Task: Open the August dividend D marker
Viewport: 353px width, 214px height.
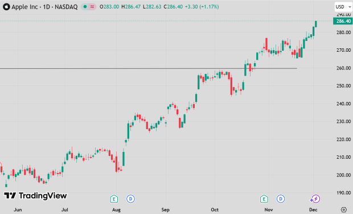Action: click(x=130, y=199)
